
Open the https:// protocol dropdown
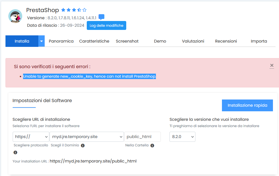[x=31, y=137]
